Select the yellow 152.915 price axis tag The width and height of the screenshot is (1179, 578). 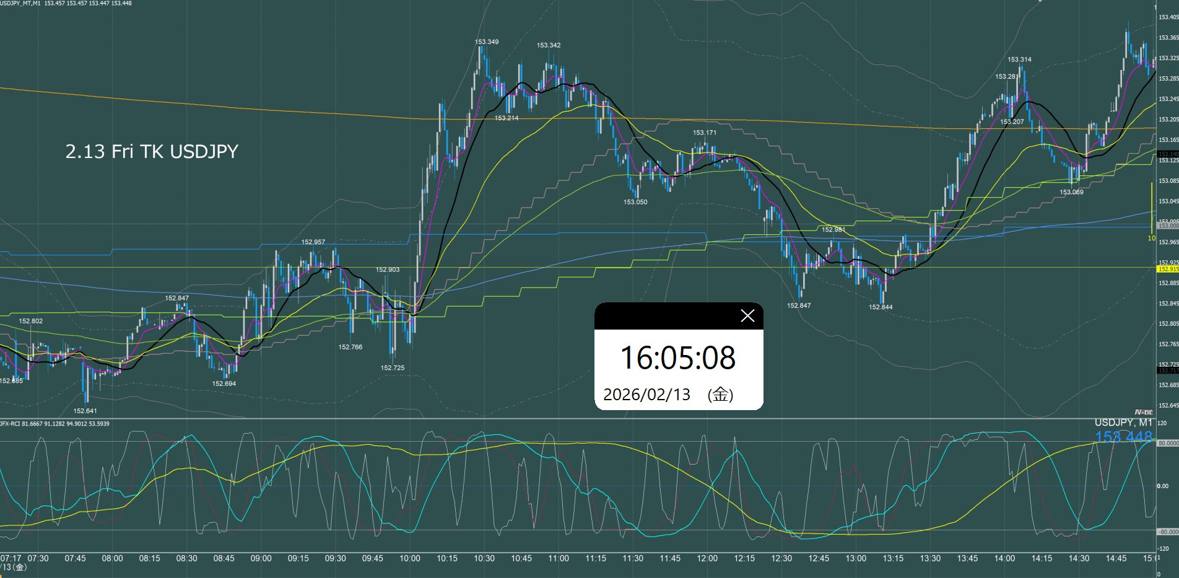click(x=1168, y=269)
